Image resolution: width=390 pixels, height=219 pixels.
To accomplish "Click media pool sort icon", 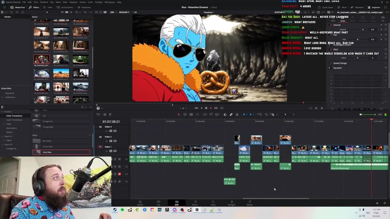I will (x=85, y=12).
